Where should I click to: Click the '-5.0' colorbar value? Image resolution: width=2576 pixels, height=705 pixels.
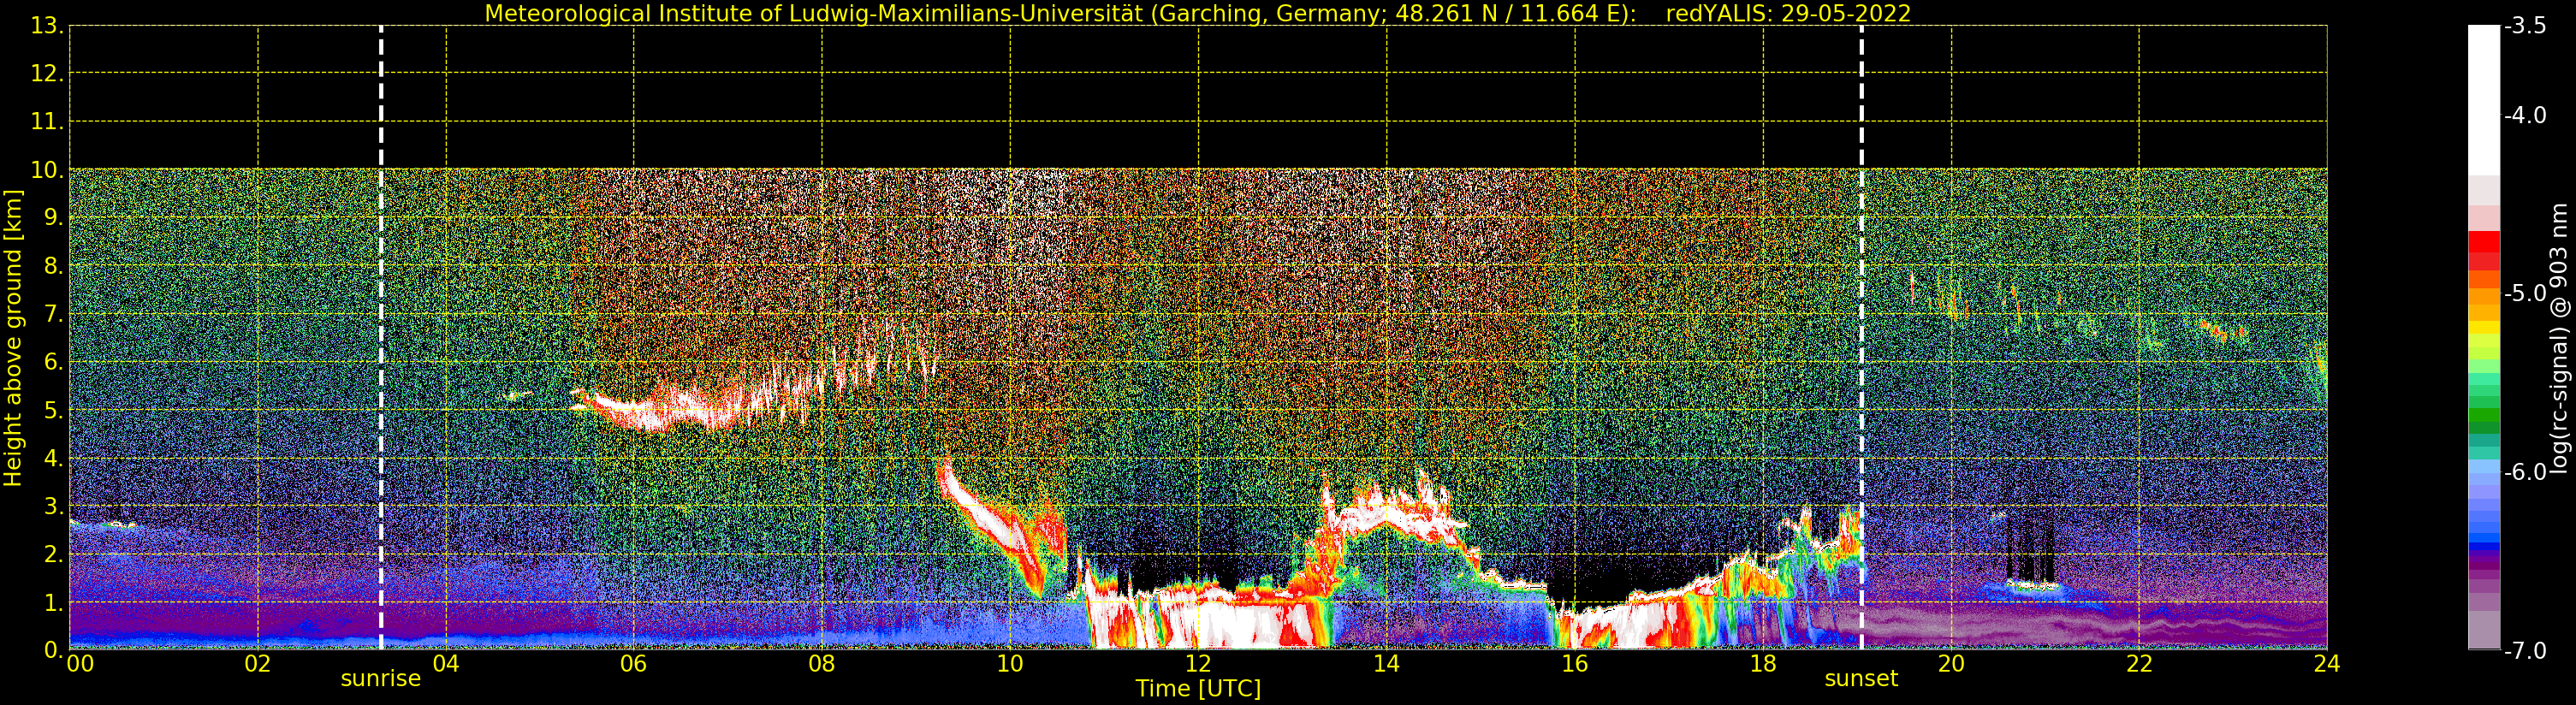pos(2525,293)
